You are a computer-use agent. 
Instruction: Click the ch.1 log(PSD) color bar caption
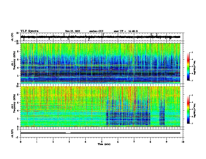[x=195, y=68]
